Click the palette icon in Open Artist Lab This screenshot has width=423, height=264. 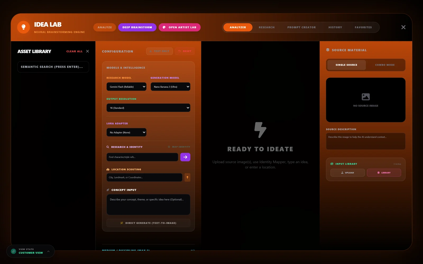tap(164, 27)
